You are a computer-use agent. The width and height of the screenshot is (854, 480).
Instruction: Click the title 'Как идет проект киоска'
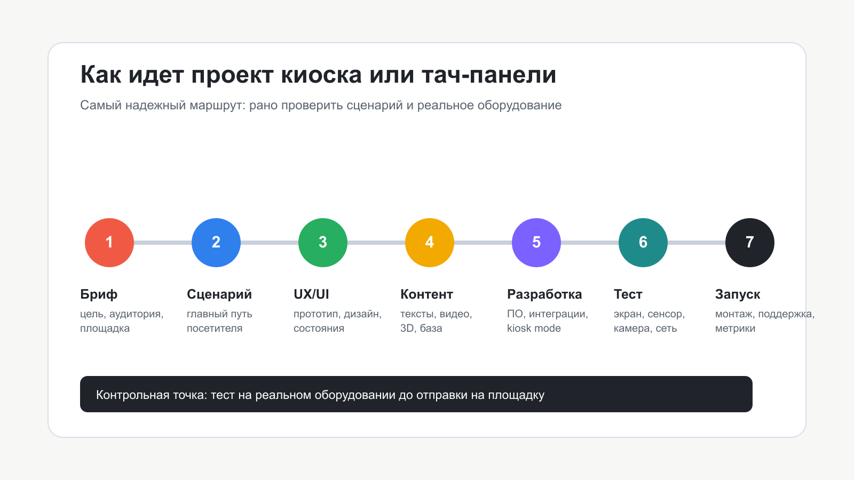point(221,75)
